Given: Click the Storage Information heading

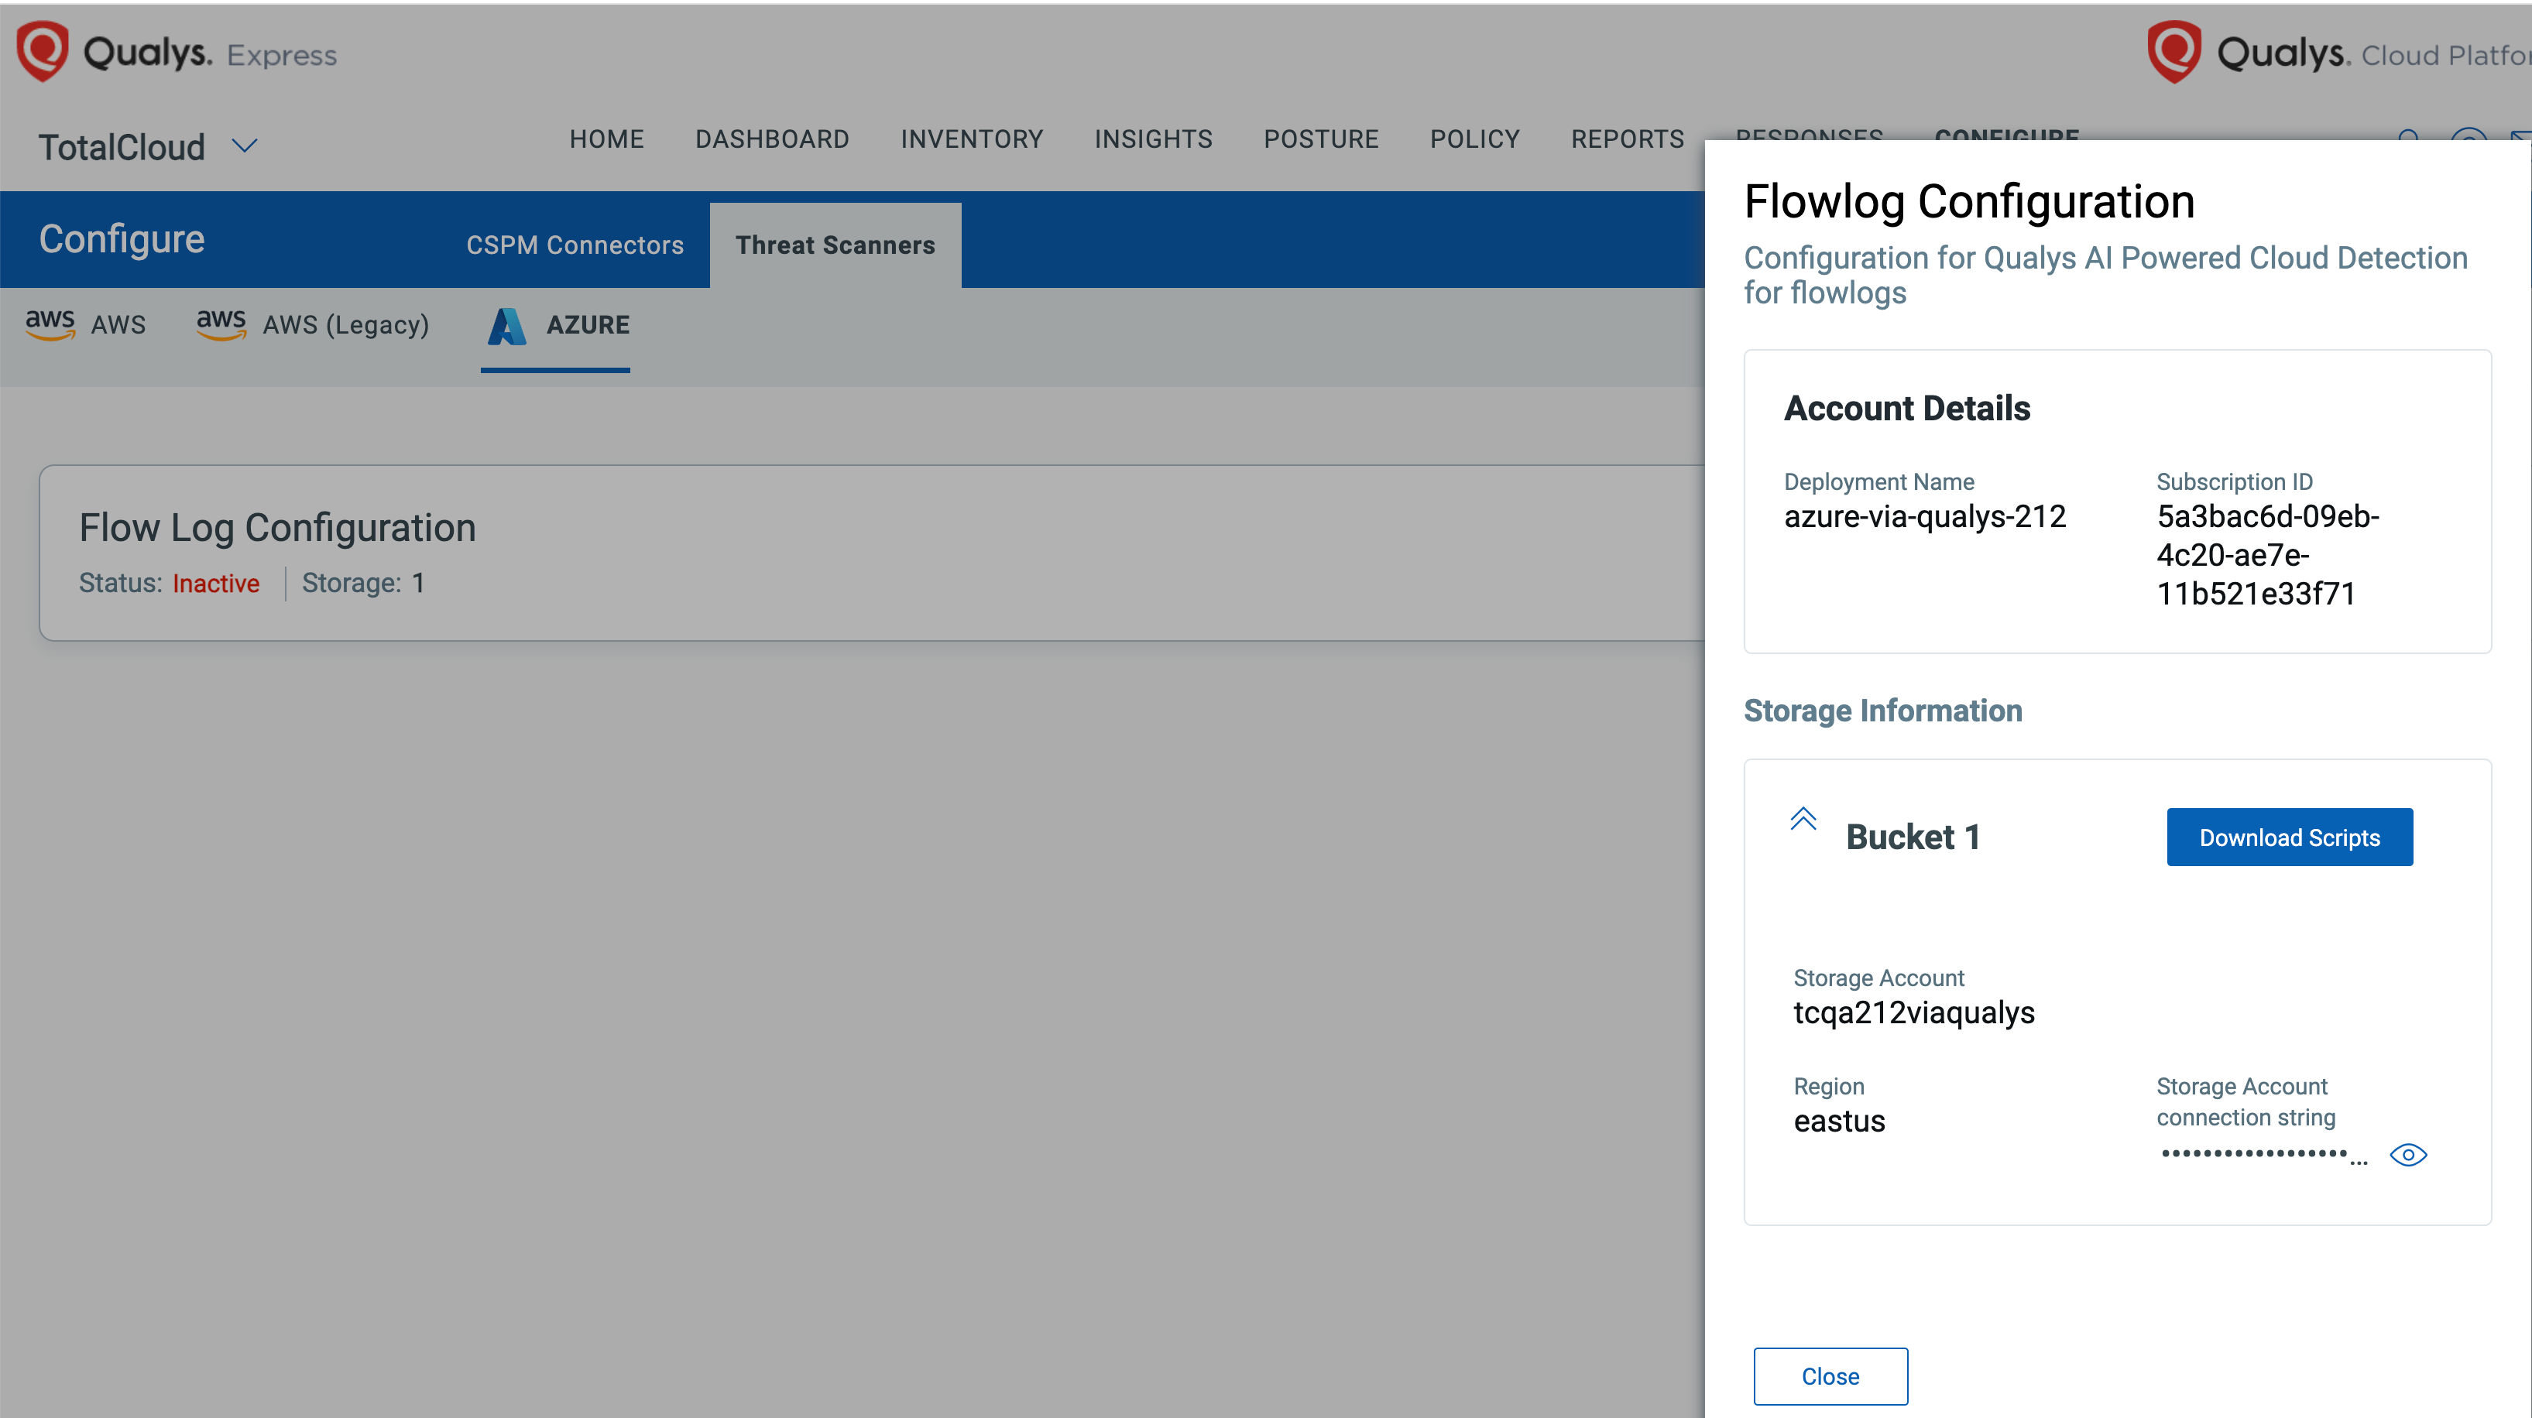Looking at the screenshot, I should (1882, 711).
